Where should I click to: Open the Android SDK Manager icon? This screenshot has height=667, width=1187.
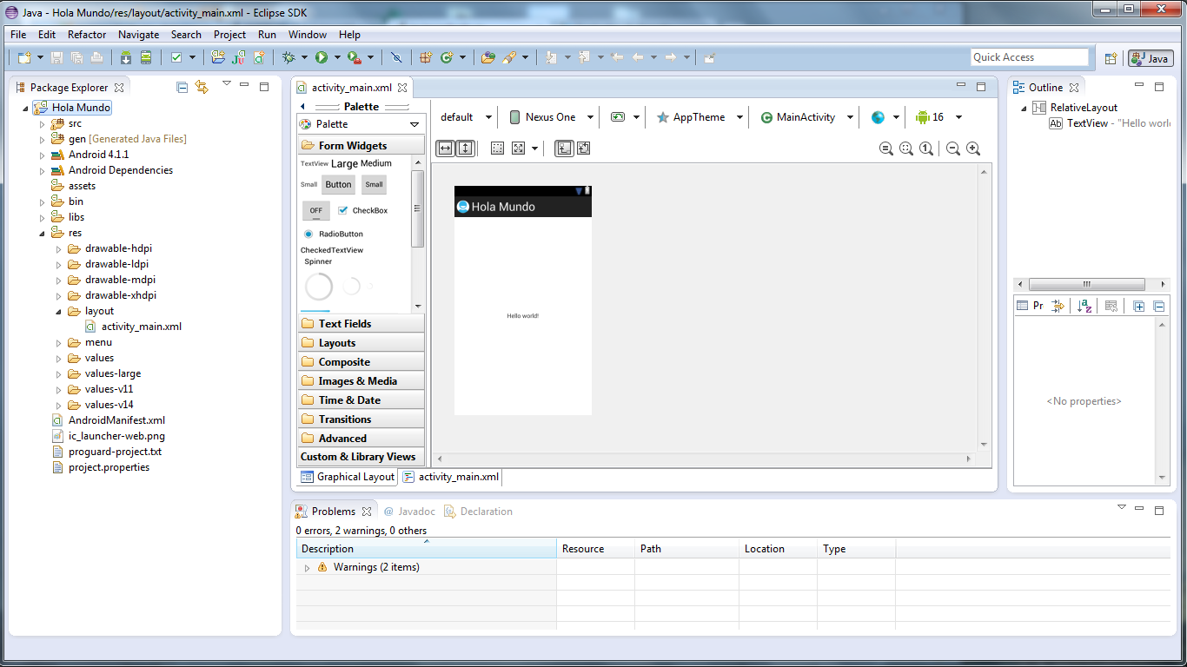126,57
